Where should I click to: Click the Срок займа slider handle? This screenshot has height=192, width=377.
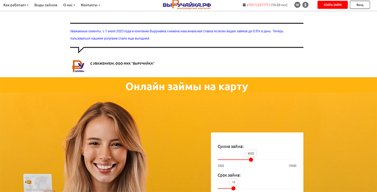[233, 189]
